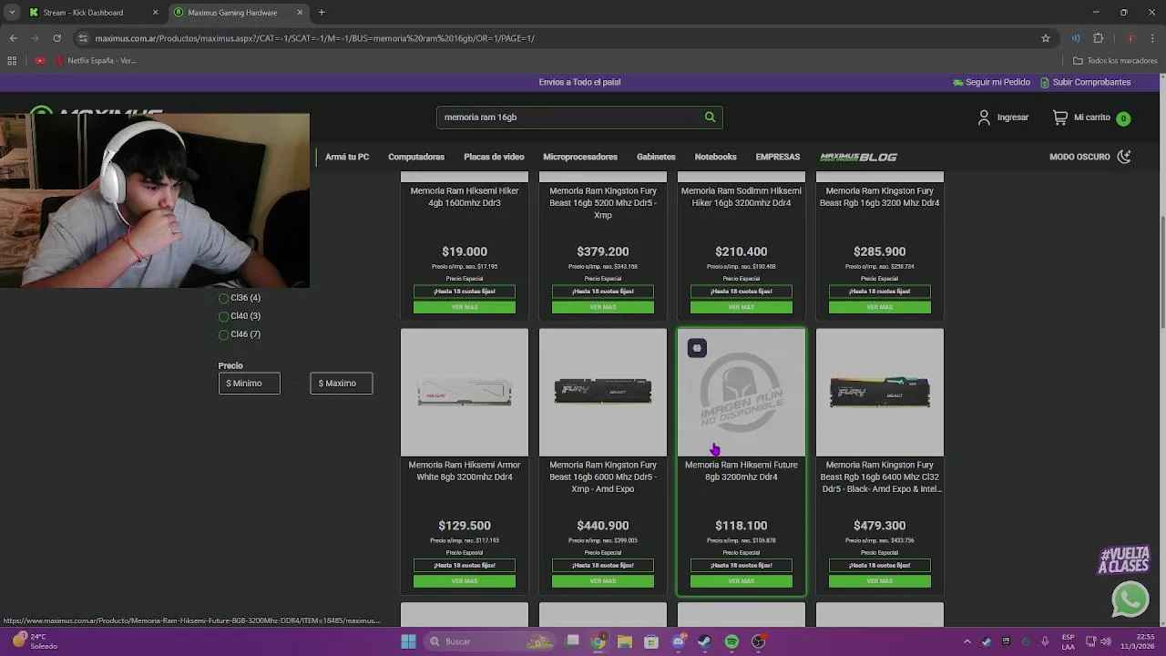Open the YouTube bookmark icon
The width and height of the screenshot is (1166, 656).
(40, 61)
